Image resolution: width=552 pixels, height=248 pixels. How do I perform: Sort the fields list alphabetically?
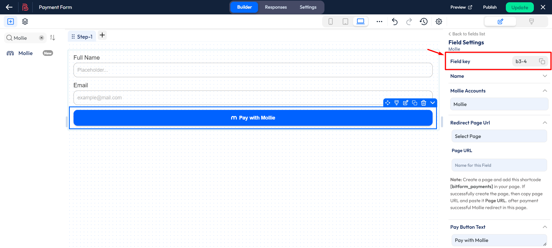[52, 38]
